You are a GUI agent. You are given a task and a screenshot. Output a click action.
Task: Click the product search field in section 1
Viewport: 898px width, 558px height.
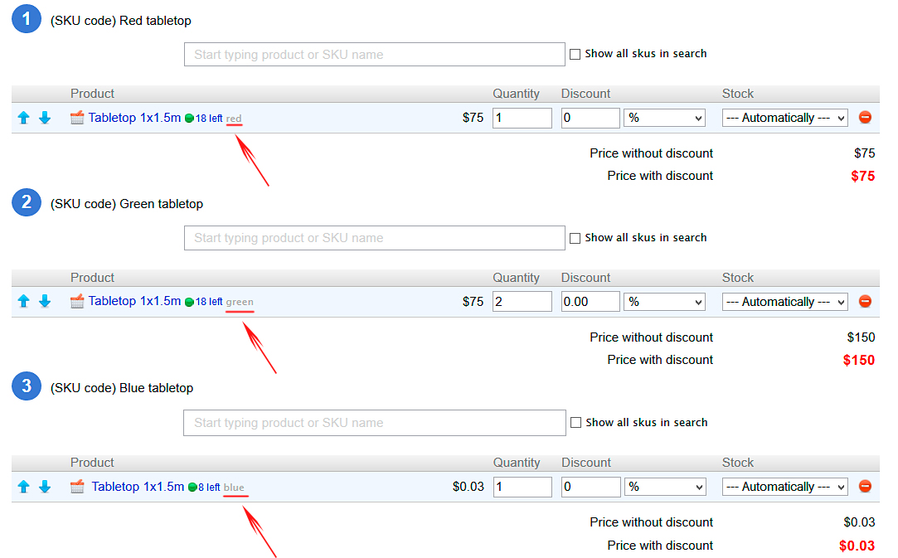point(374,55)
